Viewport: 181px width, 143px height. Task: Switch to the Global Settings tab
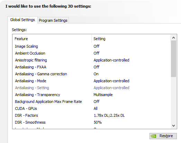coord(22,20)
